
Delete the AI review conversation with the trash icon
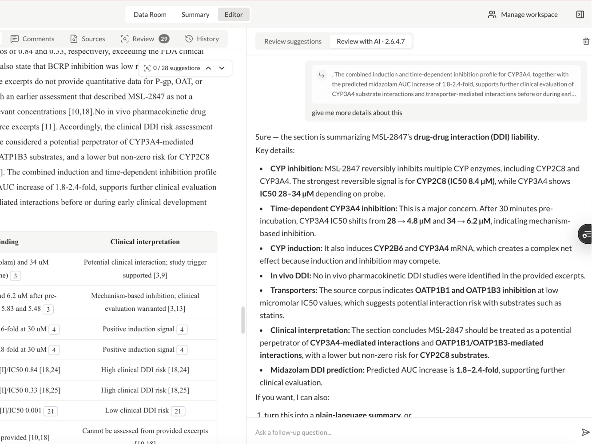click(586, 41)
